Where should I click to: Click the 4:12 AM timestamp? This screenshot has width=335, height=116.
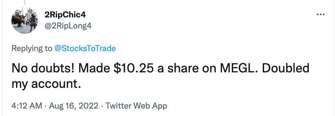[26, 106]
